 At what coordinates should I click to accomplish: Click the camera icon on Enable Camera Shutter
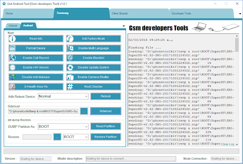pos(70,77)
